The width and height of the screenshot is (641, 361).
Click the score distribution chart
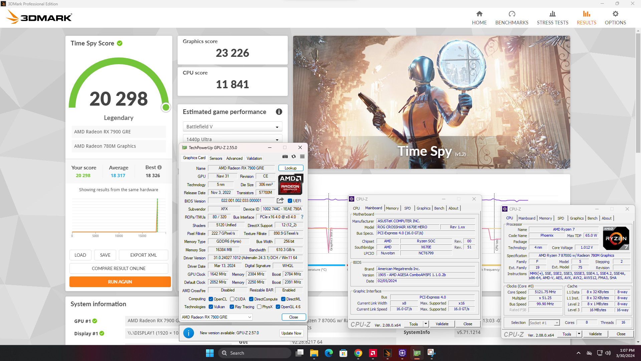point(119,217)
